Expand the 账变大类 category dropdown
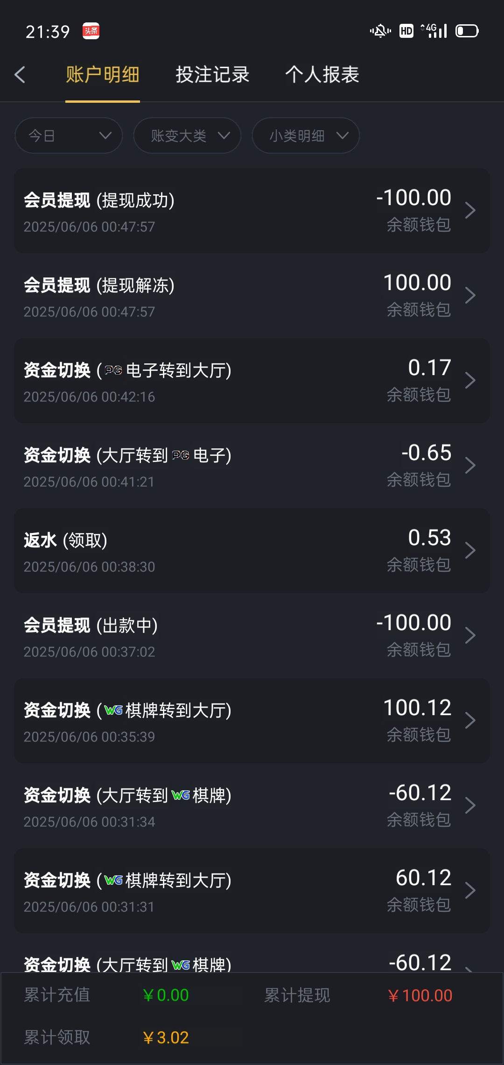 (187, 135)
